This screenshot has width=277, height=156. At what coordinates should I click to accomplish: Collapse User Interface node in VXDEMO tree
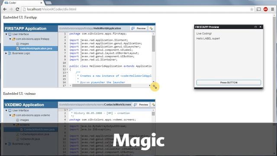click(6, 110)
